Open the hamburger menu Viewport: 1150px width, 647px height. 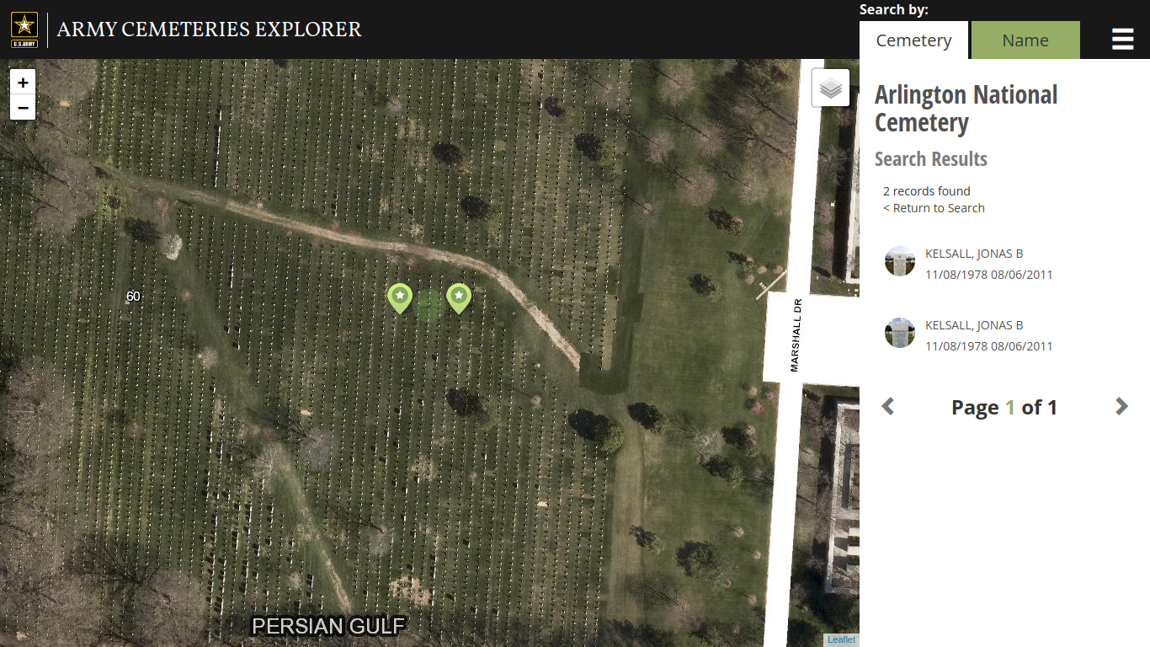(x=1122, y=40)
